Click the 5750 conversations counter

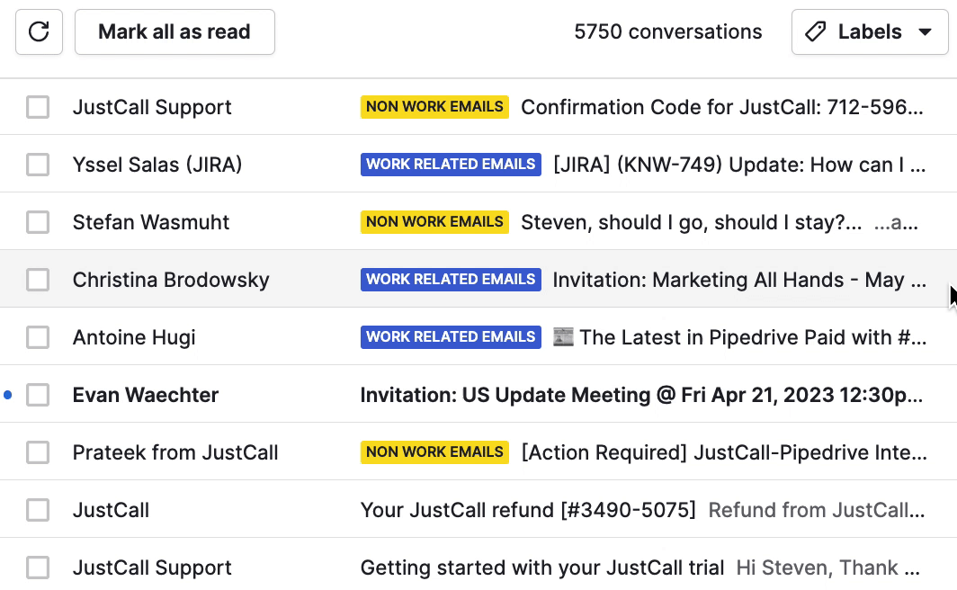pos(668,31)
